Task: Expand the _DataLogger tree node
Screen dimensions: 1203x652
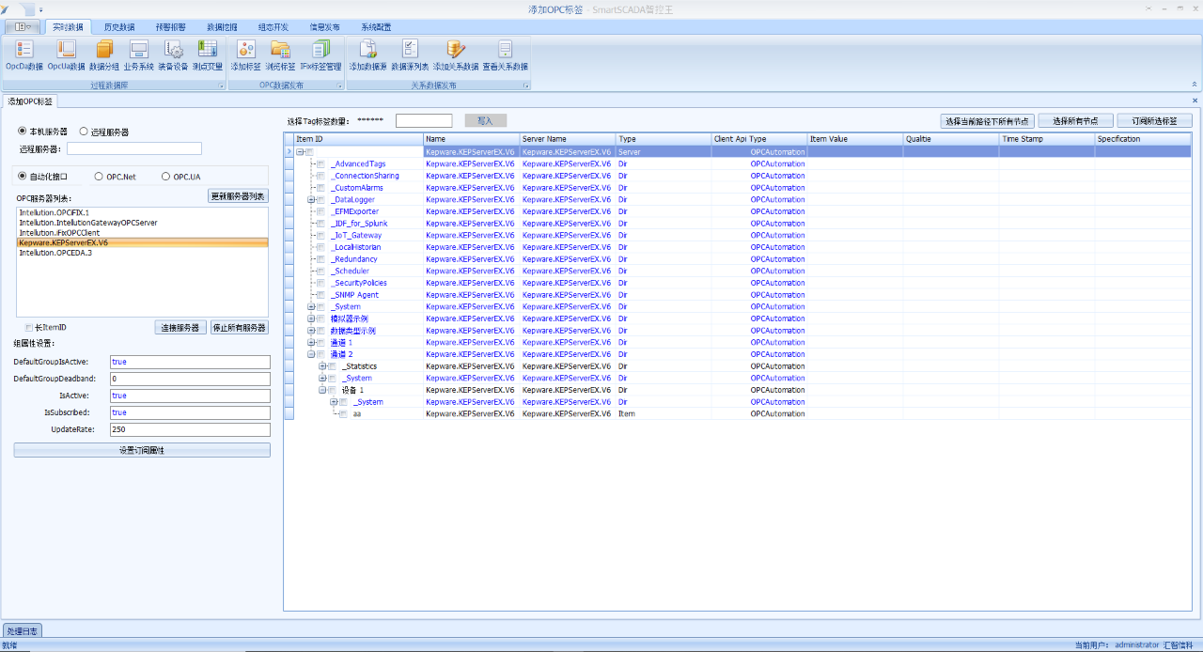Action: pos(311,200)
